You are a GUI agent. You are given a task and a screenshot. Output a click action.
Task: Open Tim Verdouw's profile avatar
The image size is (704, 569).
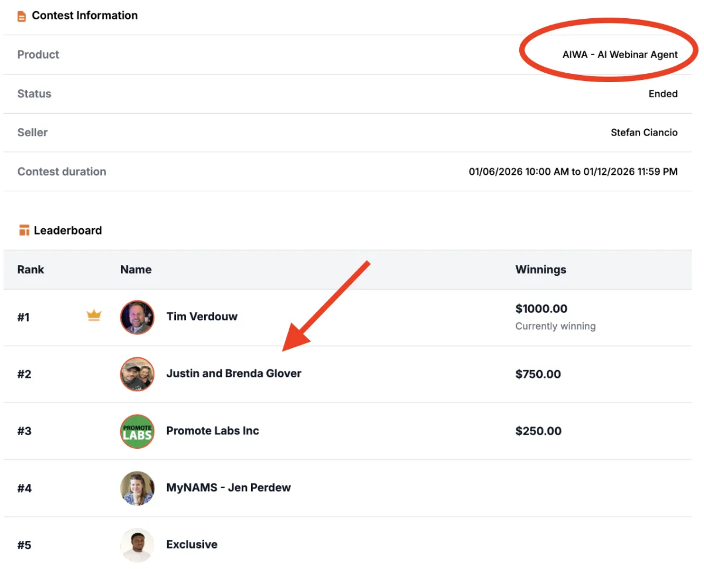point(137,317)
